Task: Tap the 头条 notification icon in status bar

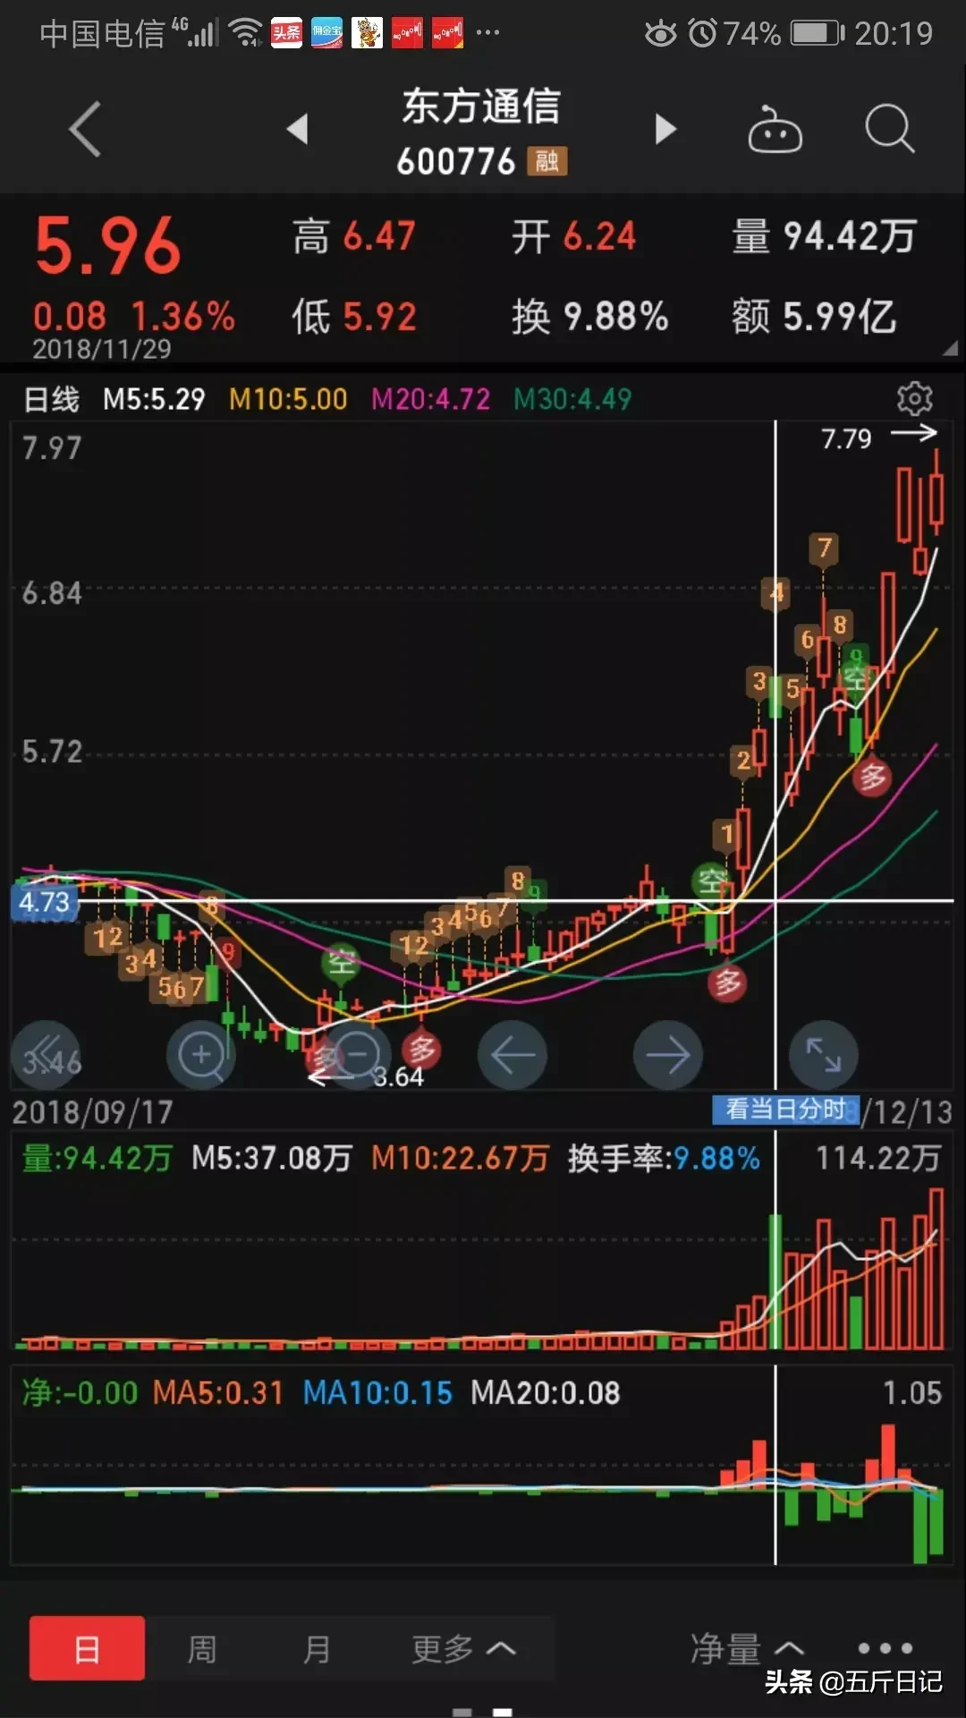Action: click(286, 33)
